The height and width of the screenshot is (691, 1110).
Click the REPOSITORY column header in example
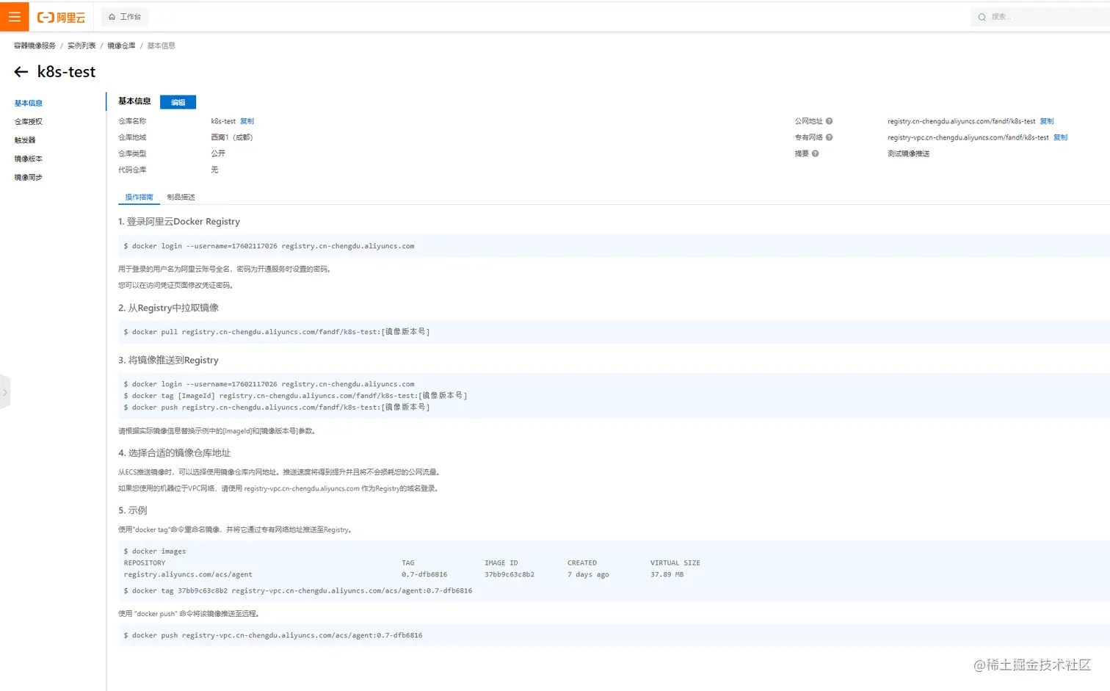click(145, 563)
